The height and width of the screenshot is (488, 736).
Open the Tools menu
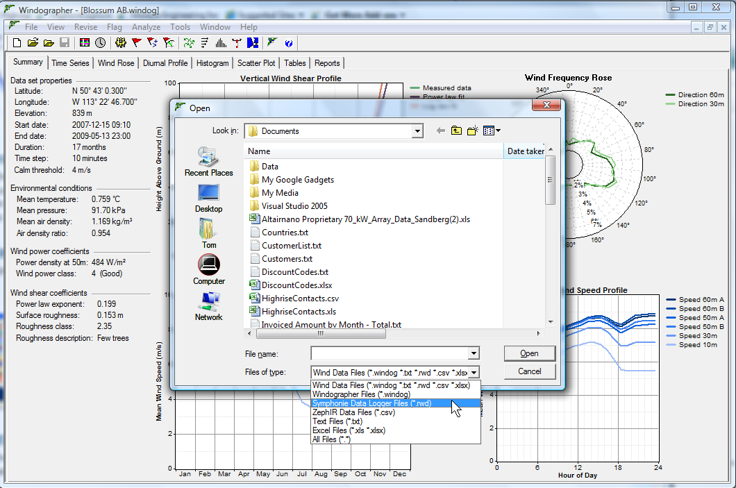point(181,27)
